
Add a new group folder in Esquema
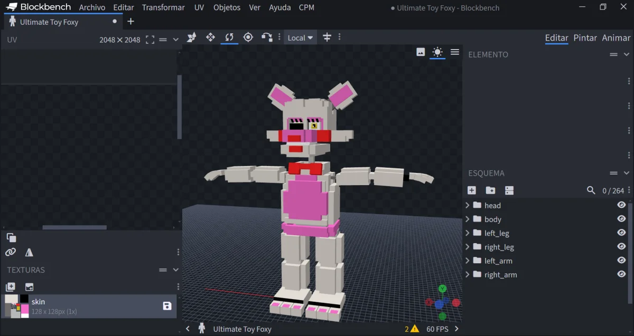(x=490, y=190)
